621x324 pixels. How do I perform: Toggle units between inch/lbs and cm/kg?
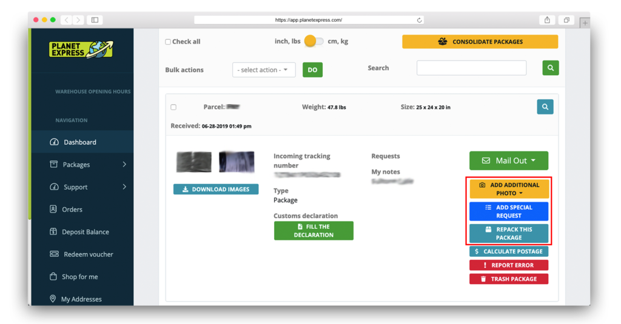314,41
